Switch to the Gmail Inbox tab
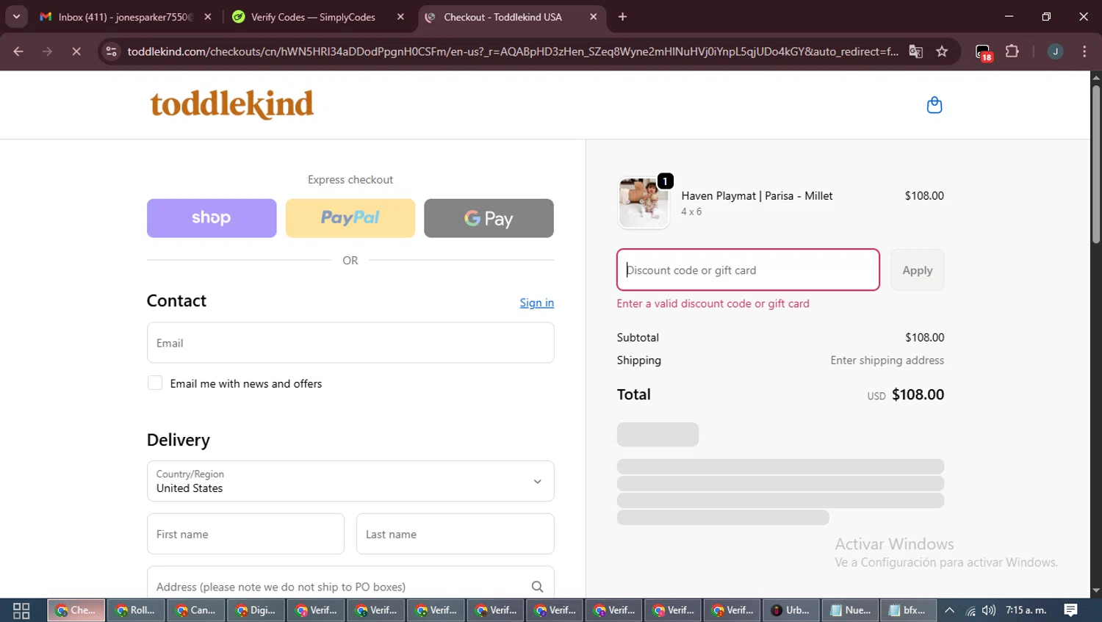The image size is (1102, 622). click(x=125, y=17)
